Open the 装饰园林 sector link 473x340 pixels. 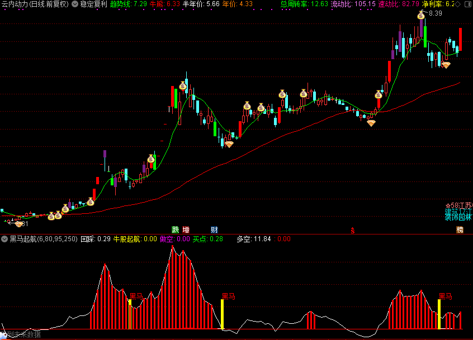point(458,217)
